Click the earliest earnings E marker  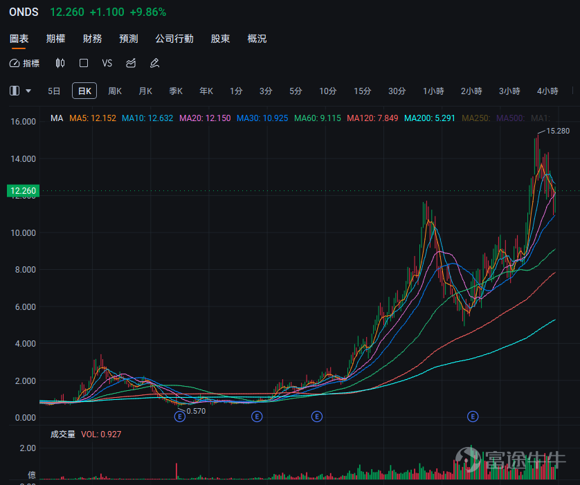pos(180,417)
